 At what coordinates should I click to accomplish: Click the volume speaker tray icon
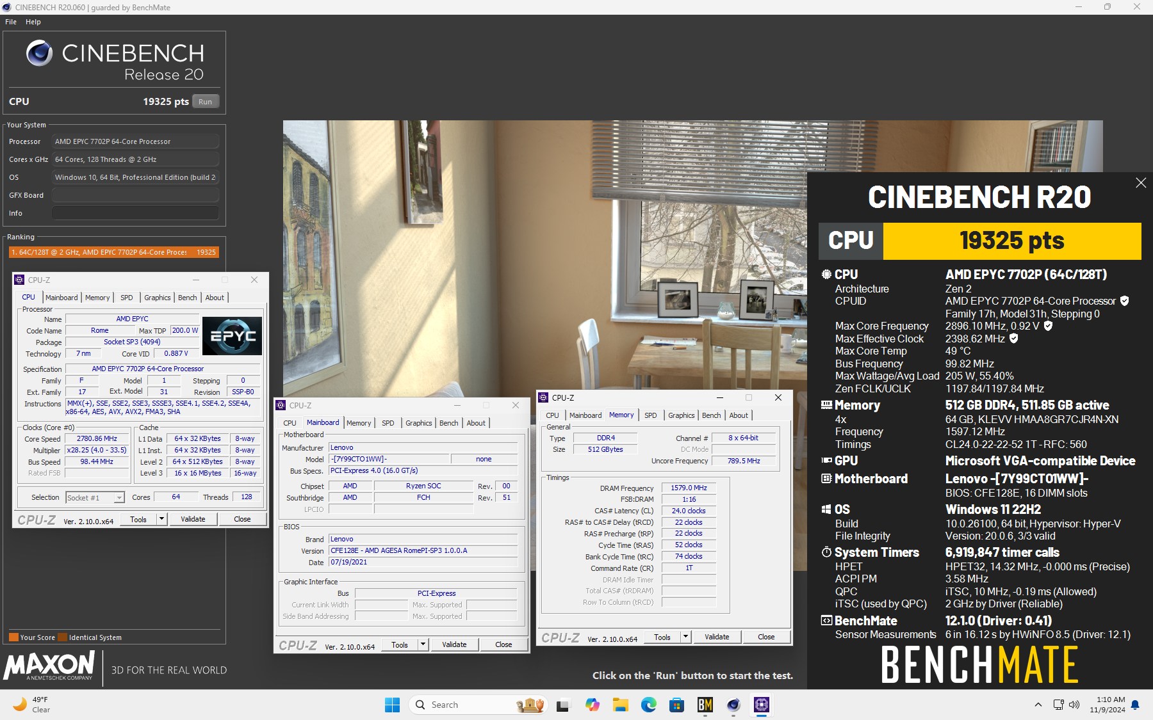click(1074, 705)
